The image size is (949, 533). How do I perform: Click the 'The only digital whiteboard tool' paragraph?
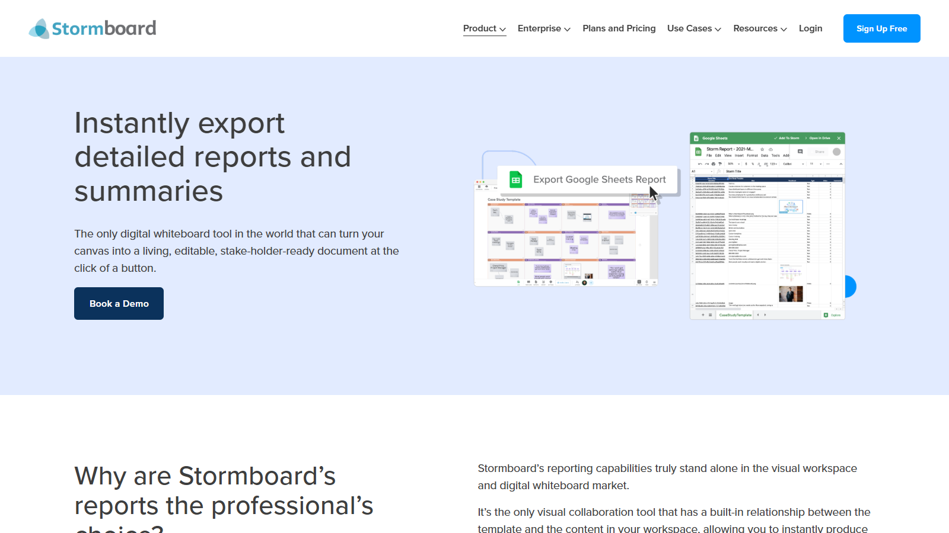(x=237, y=251)
